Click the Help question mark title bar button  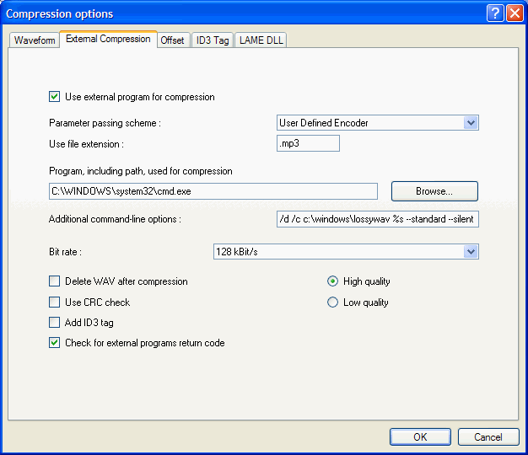coord(495,13)
